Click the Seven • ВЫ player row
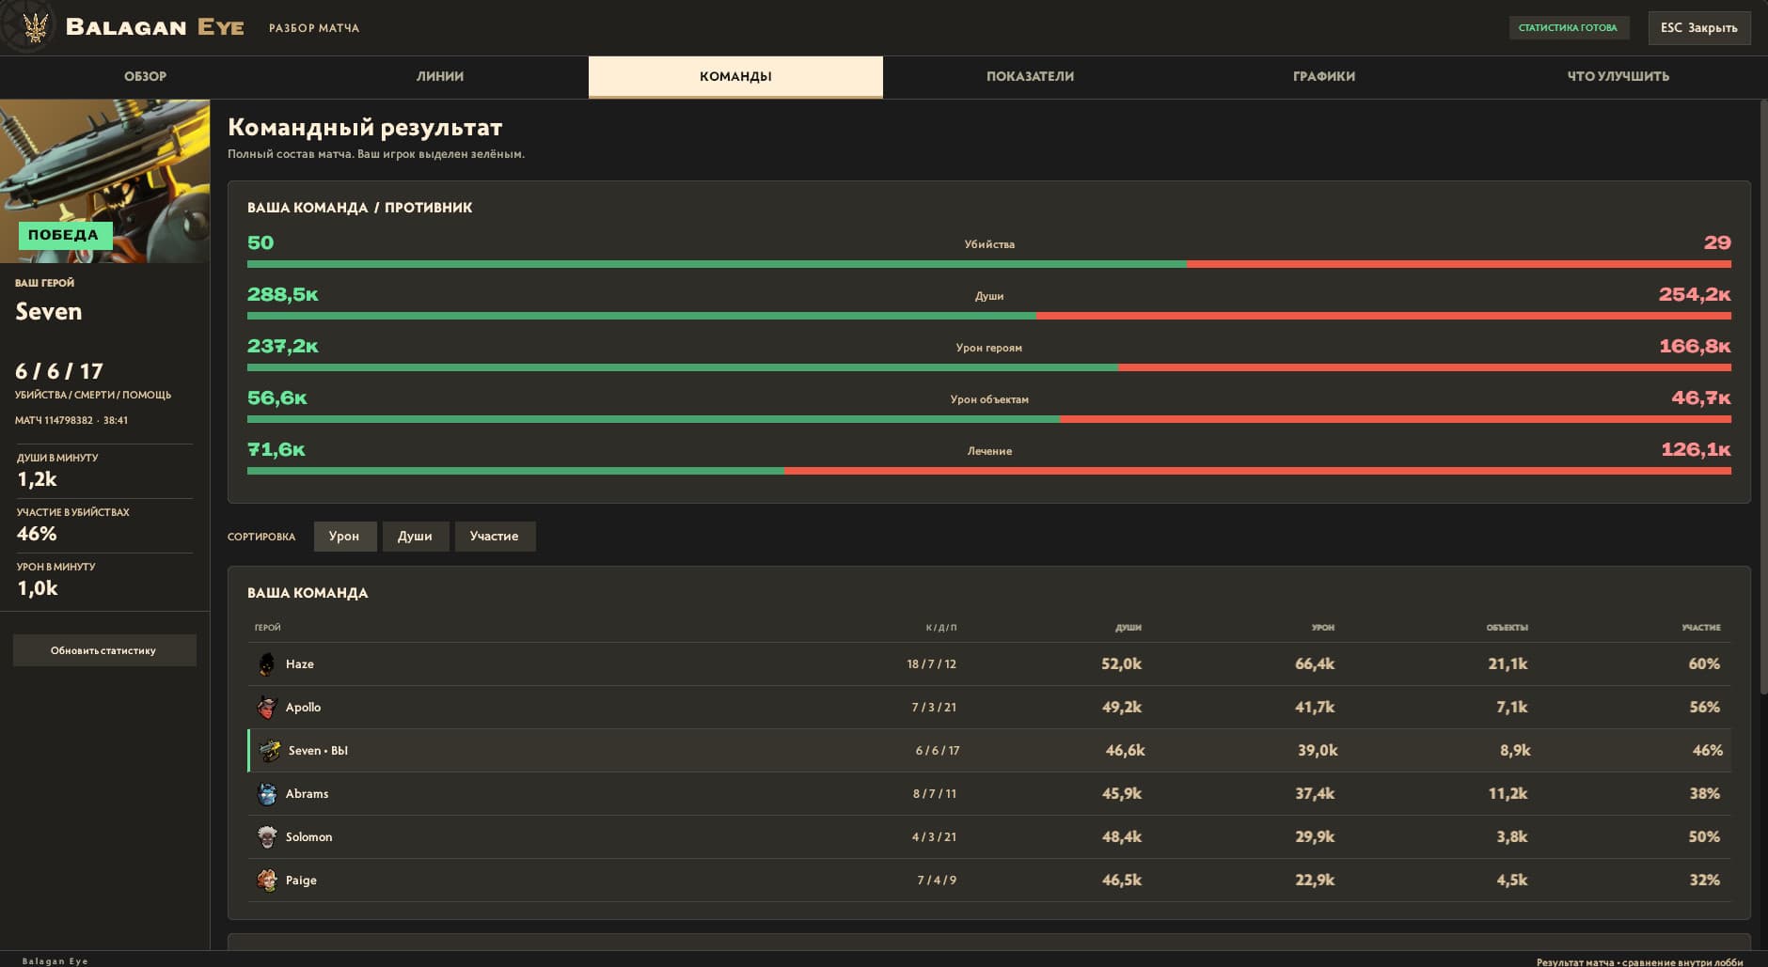Viewport: 1768px width, 967px height. (x=989, y=751)
